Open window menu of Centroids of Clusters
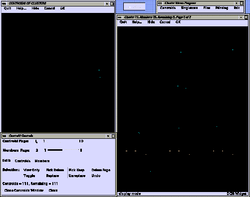The width and height of the screenshot is (250, 197). point(4,3)
